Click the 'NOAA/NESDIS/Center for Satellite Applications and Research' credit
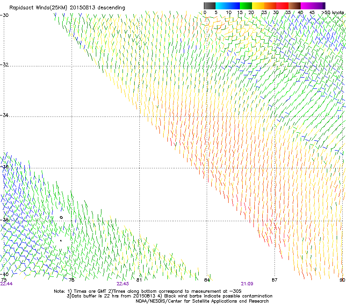346x304 pixels. pyautogui.click(x=202, y=301)
